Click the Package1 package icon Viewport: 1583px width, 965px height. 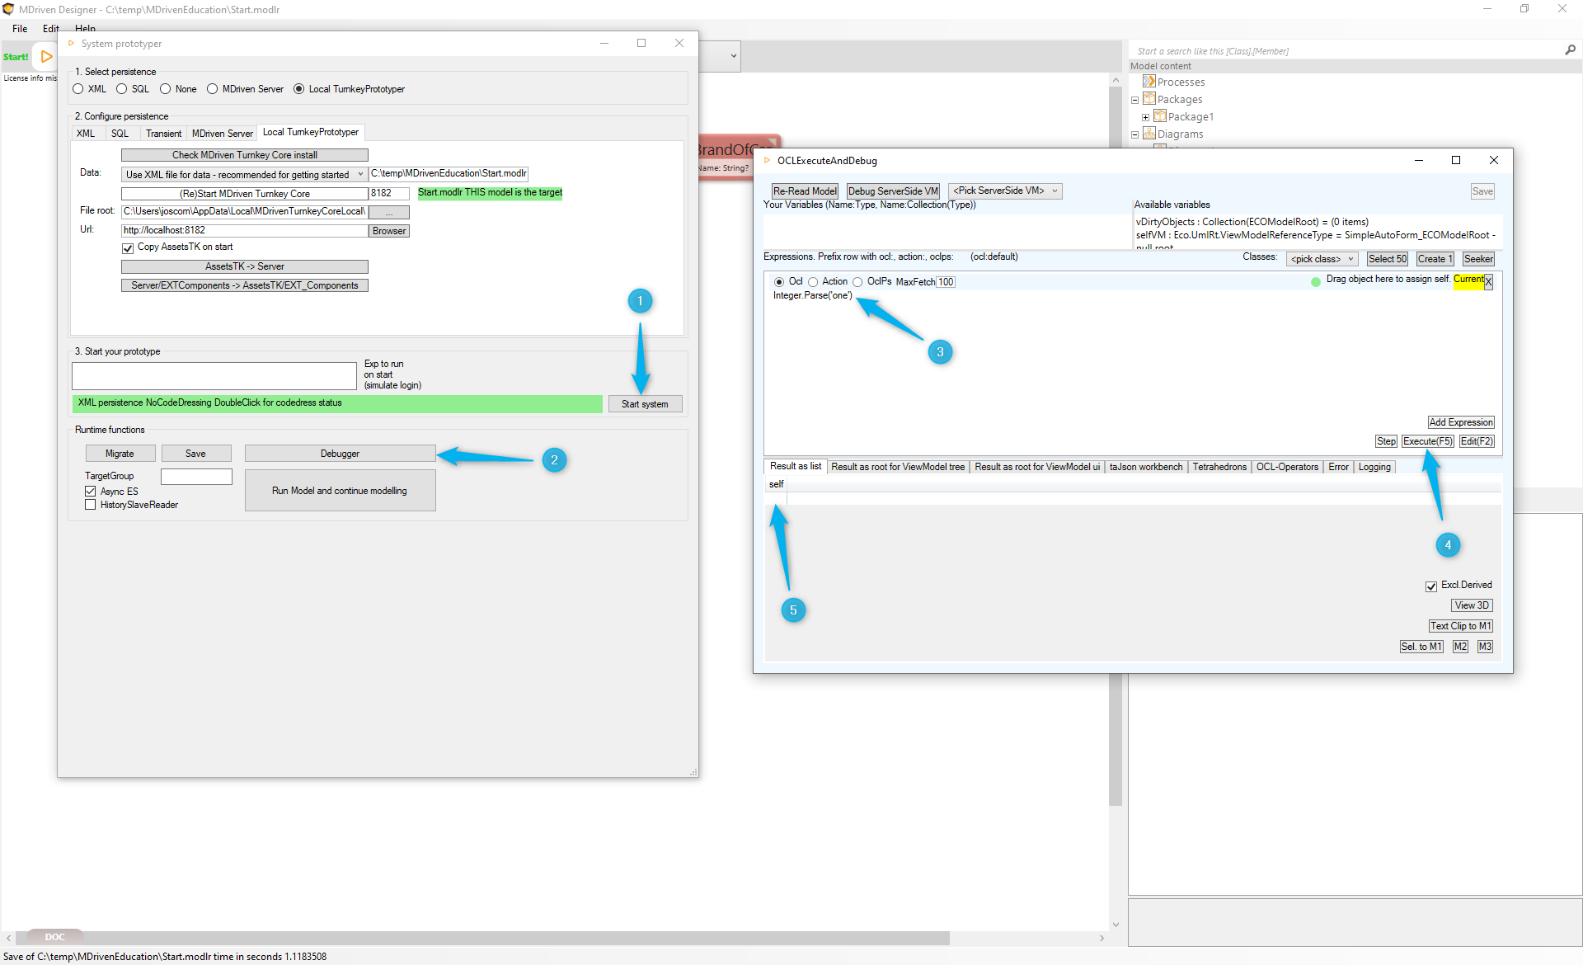(1159, 116)
